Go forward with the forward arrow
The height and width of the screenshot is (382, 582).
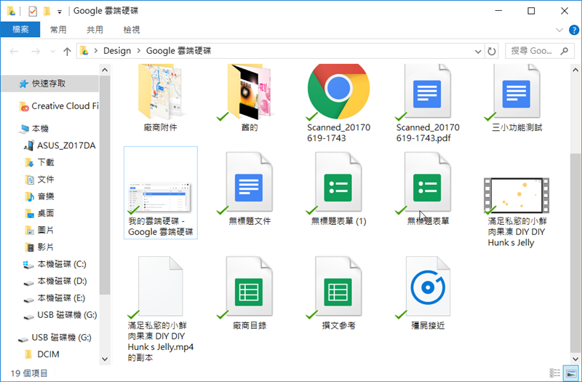(36, 51)
